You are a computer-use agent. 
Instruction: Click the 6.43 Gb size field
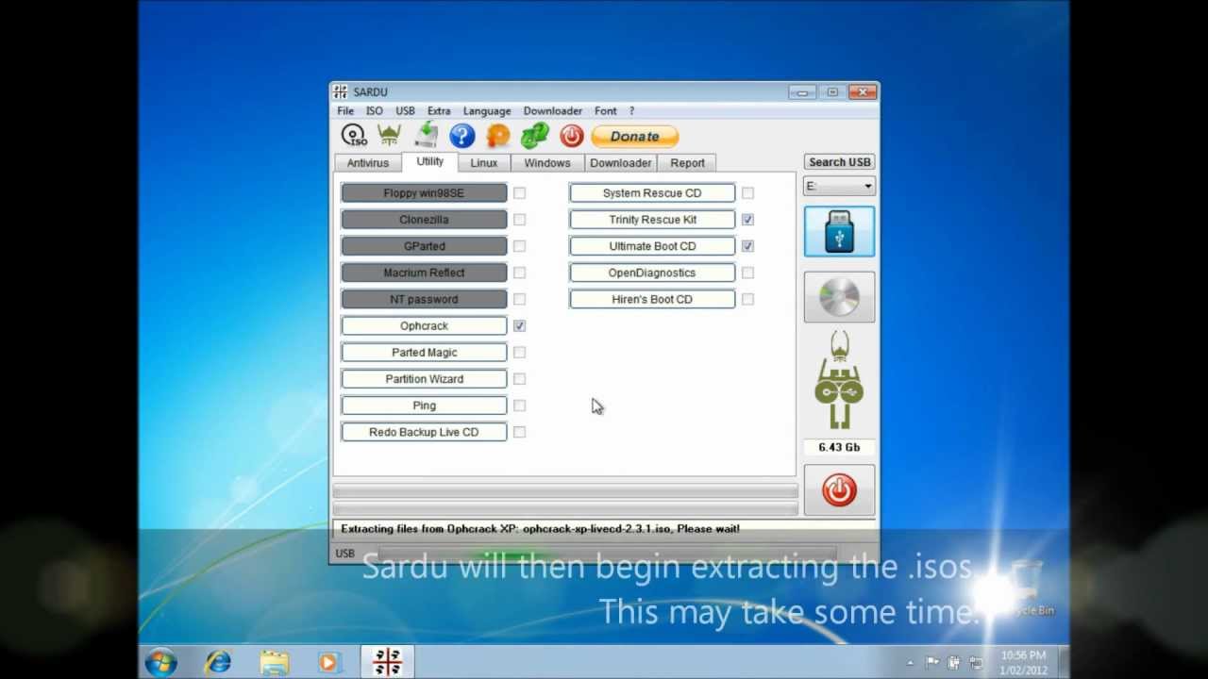pyautogui.click(x=839, y=447)
